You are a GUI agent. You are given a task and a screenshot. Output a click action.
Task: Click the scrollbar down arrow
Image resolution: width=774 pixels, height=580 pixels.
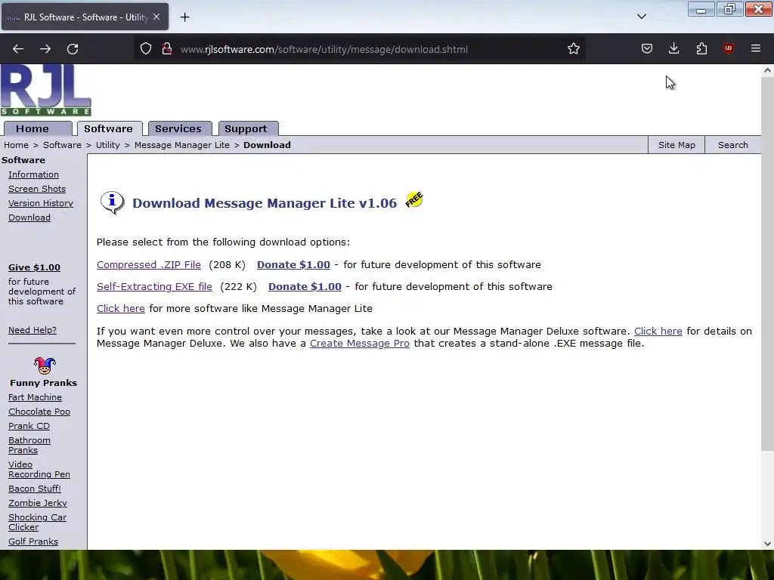coord(767,544)
